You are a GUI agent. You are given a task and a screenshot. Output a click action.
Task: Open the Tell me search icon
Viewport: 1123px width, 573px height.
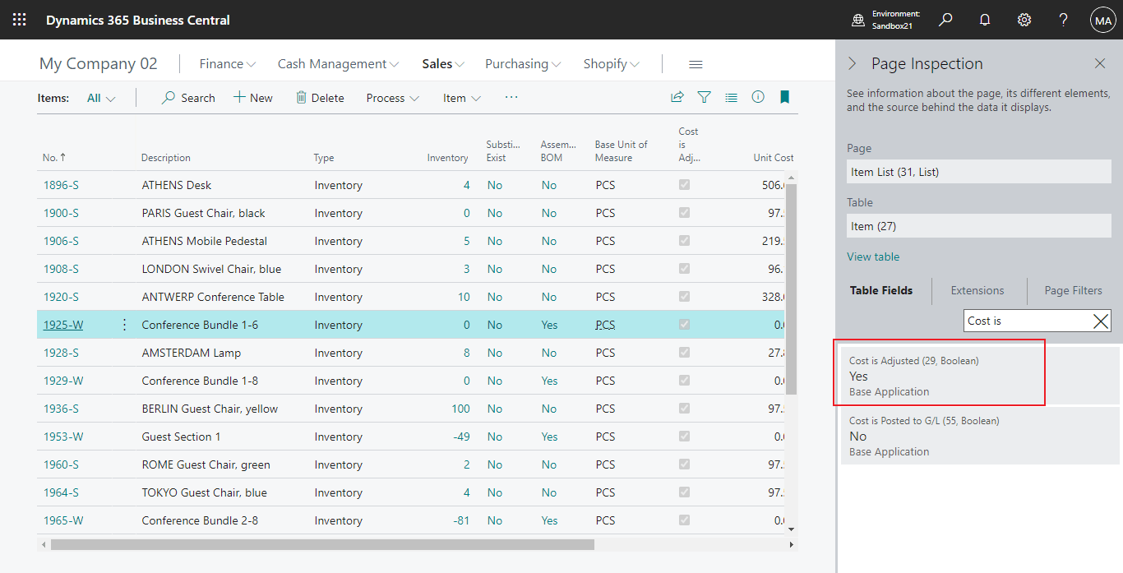pyautogui.click(x=945, y=19)
